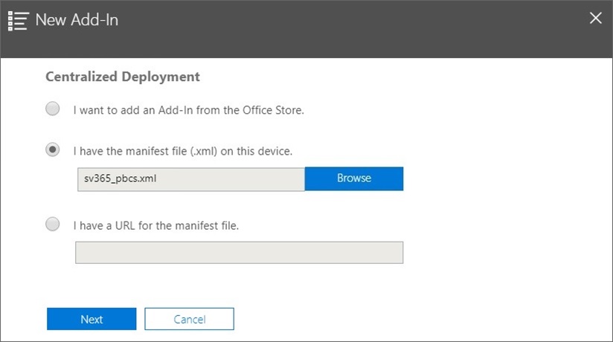Screen dimensions: 613x342
Task: Cancel the add-in deployment
Action: tap(189, 319)
